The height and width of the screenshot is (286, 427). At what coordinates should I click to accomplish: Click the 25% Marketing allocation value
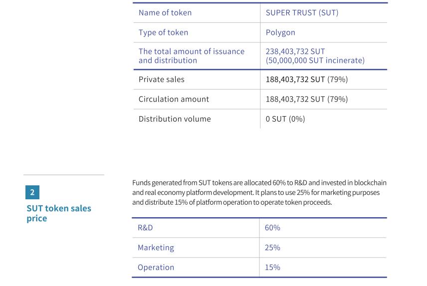pyautogui.click(x=272, y=248)
